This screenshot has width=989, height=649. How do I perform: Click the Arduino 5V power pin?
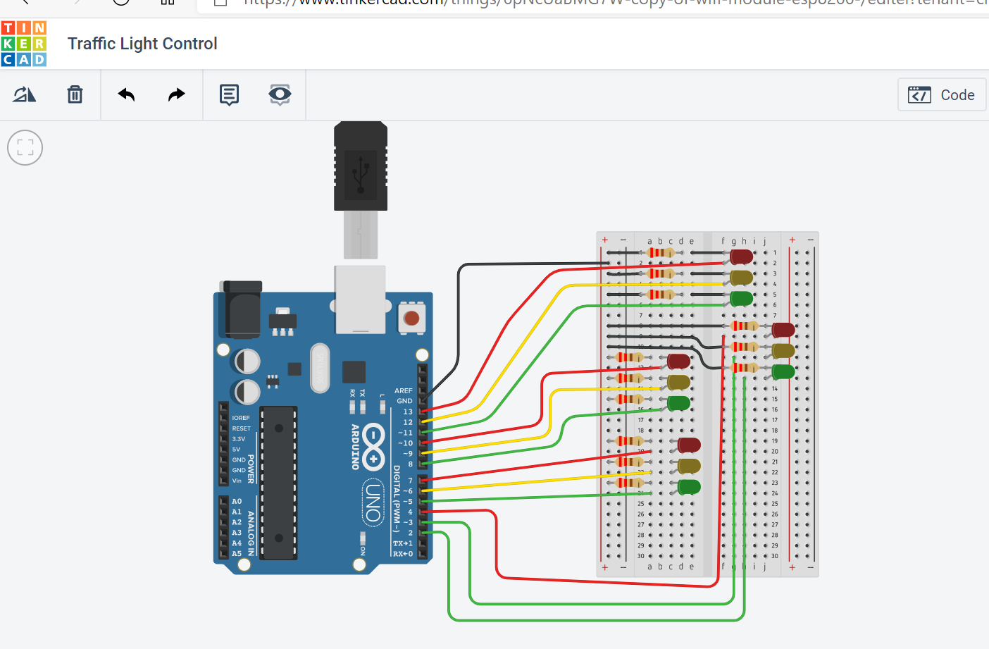coord(223,449)
